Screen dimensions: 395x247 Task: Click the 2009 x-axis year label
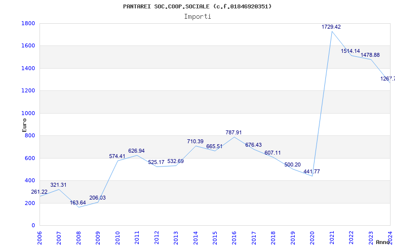coord(98,237)
